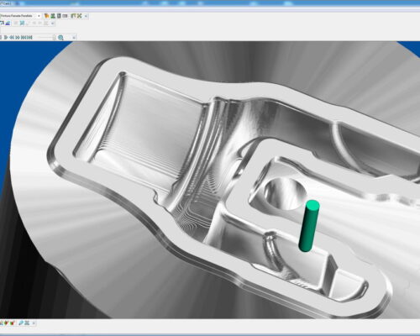The height and width of the screenshot is (336, 420).
Task: Click the green cylindrical tool in the viewport
Action: 309,226
